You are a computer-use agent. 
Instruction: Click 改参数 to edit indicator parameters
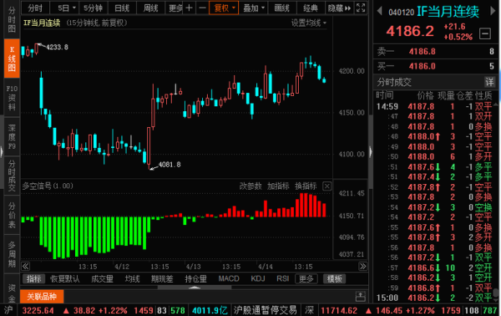tap(250, 186)
